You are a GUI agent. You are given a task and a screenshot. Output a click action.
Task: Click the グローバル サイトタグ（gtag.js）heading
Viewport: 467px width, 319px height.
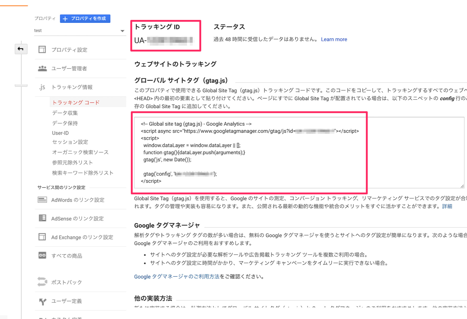(x=181, y=80)
